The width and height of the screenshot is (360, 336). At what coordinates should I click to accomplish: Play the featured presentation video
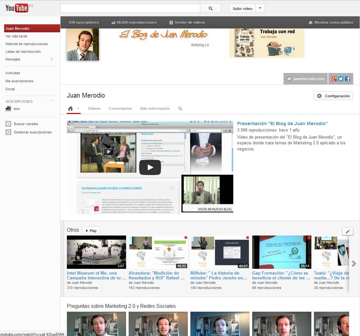click(x=150, y=167)
